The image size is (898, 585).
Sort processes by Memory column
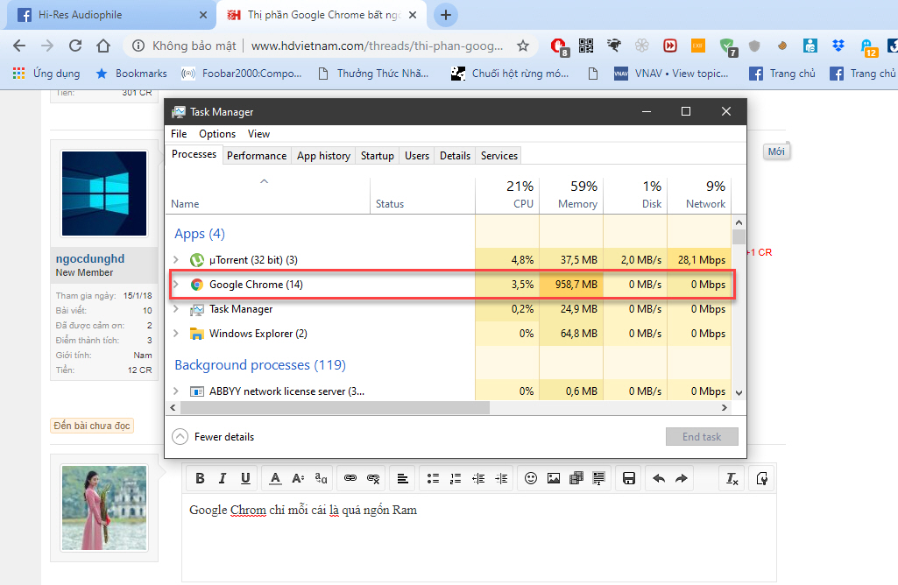coord(571,194)
